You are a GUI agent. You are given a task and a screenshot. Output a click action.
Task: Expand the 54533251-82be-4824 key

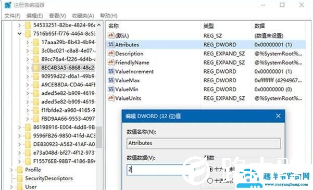[19, 26]
